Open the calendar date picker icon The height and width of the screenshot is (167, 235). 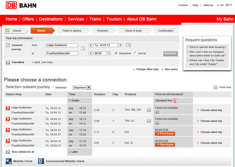129,45
